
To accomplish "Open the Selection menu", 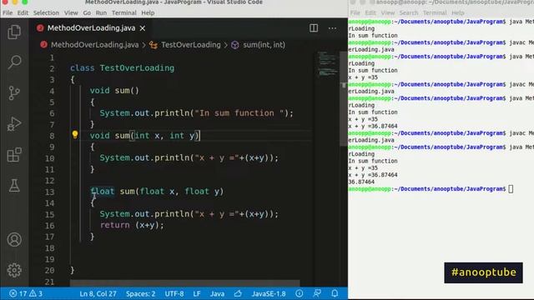I will pyautogui.click(x=46, y=13).
